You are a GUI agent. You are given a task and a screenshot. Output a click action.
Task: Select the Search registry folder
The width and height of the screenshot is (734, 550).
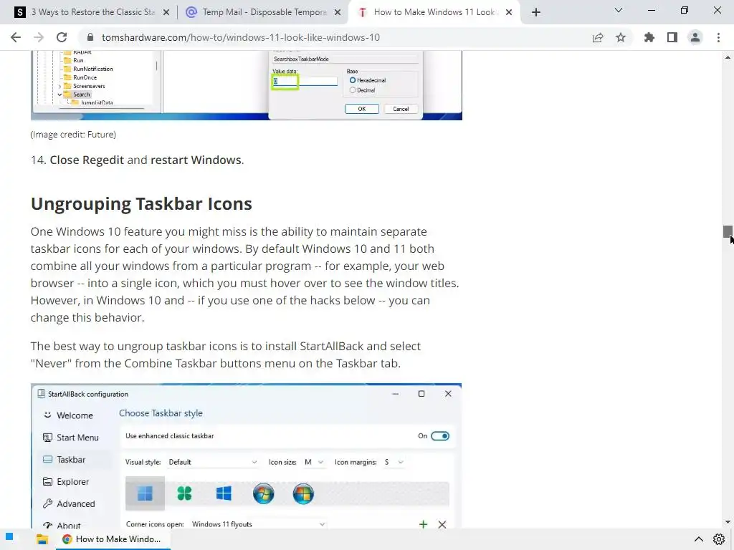77,95
